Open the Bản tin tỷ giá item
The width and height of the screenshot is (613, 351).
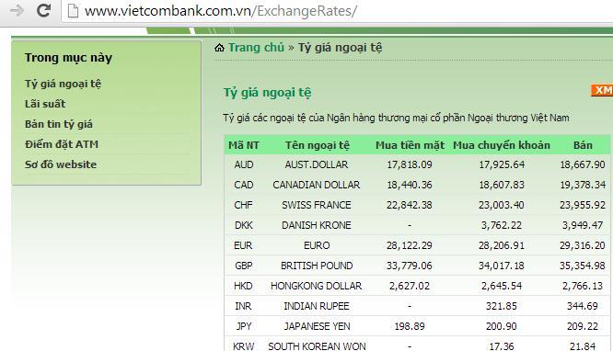coord(59,124)
